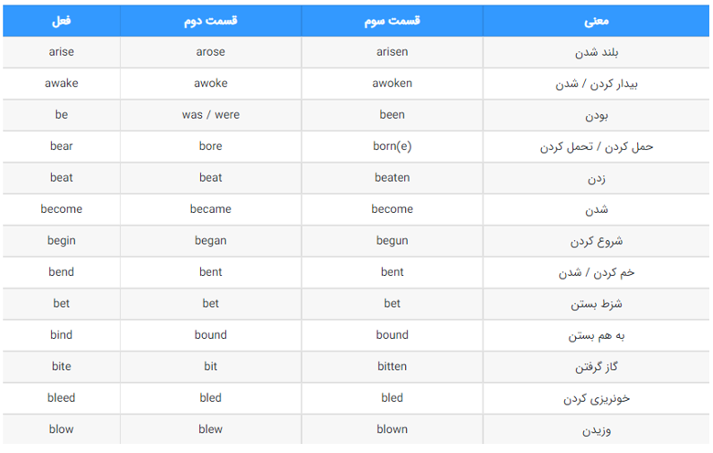
Task: Select the meaning خونریزی کردن
Action: pyautogui.click(x=596, y=398)
